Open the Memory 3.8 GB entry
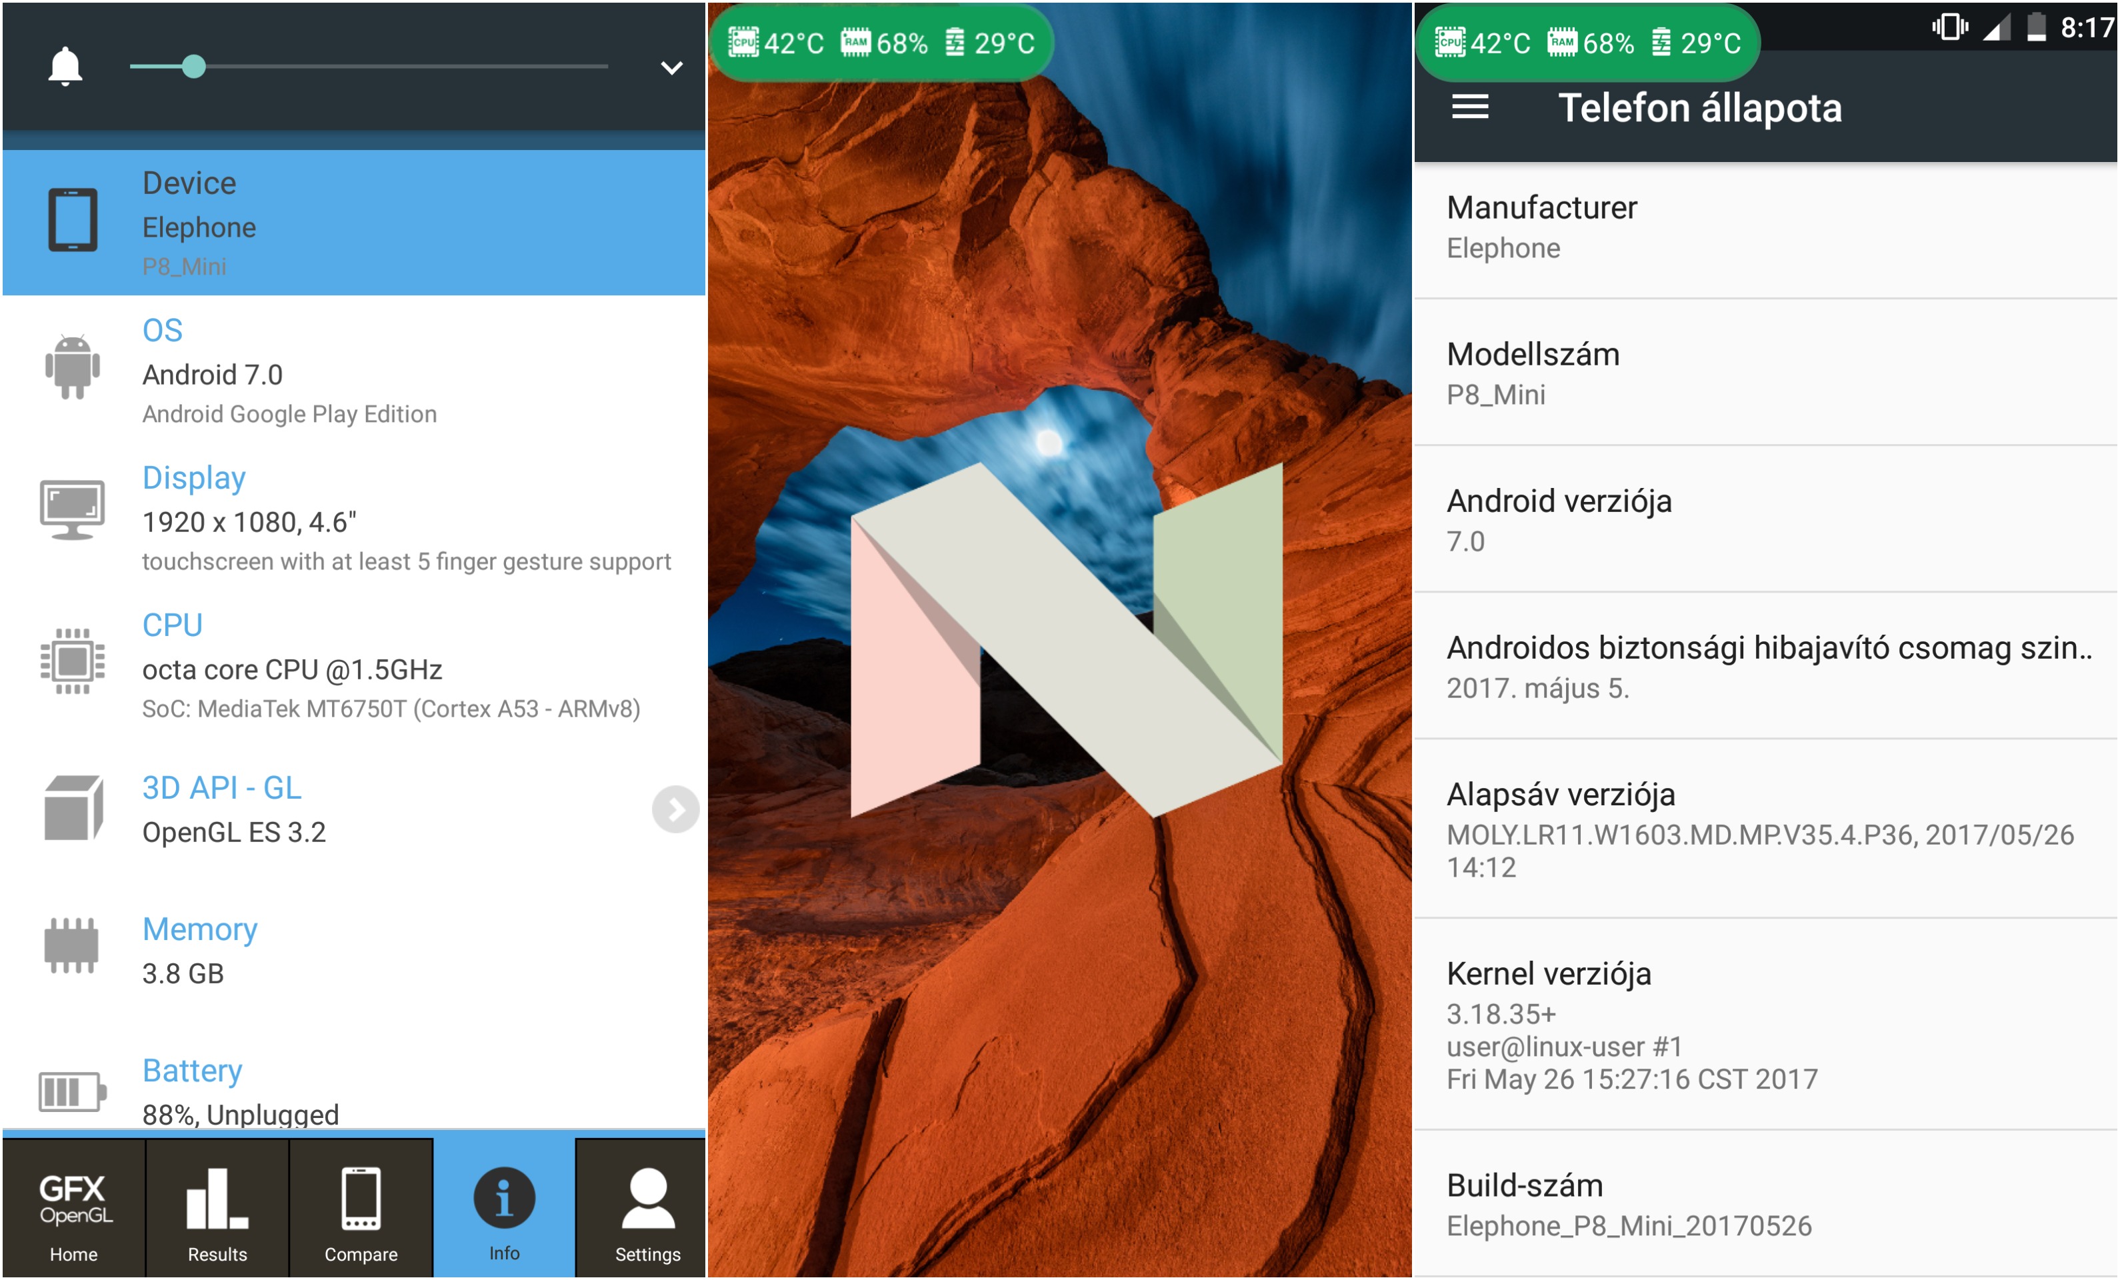 (353, 951)
